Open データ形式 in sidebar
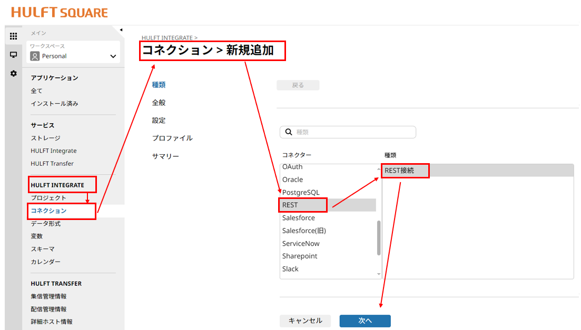The image size is (581, 330). coord(46,223)
